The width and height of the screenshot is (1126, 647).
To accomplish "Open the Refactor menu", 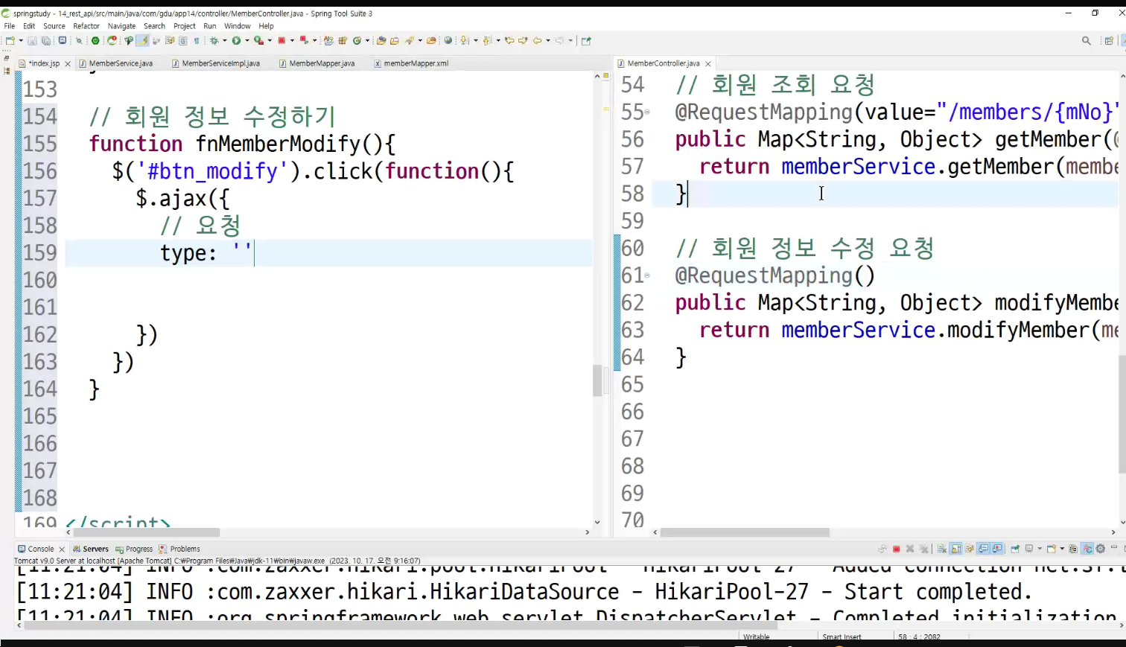I will pyautogui.click(x=86, y=26).
